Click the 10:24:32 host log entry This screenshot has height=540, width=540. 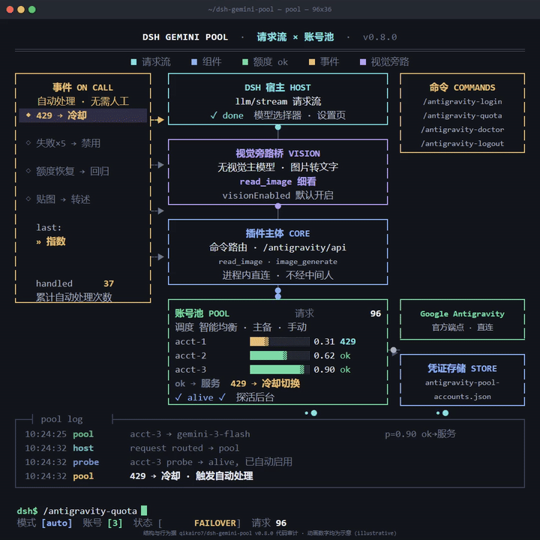click(x=132, y=448)
